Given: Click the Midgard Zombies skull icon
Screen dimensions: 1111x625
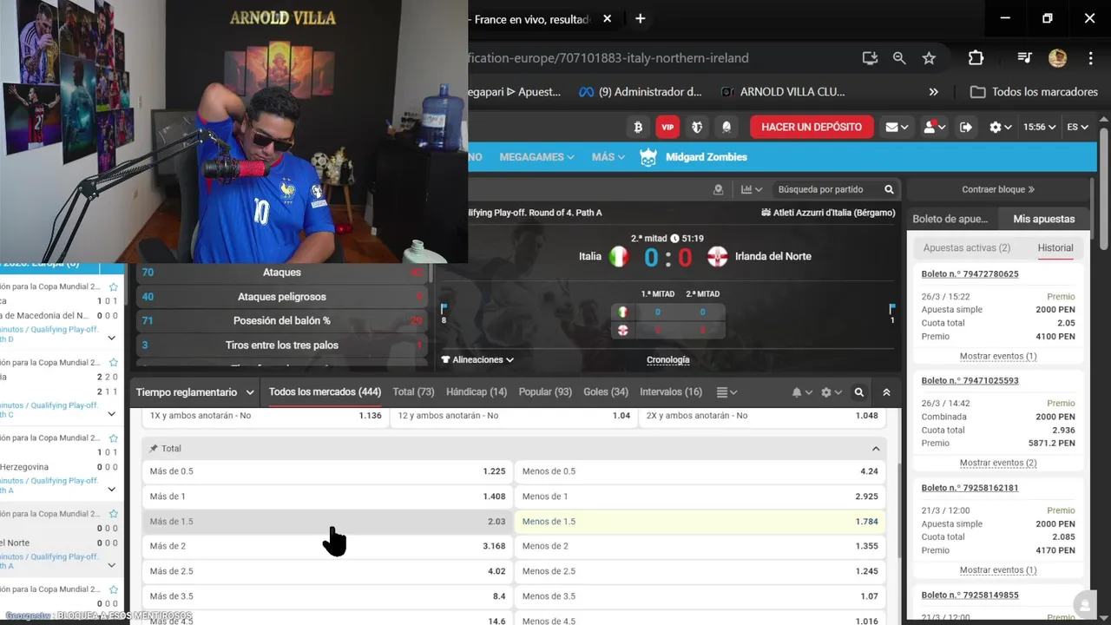Looking at the screenshot, I should (648, 157).
